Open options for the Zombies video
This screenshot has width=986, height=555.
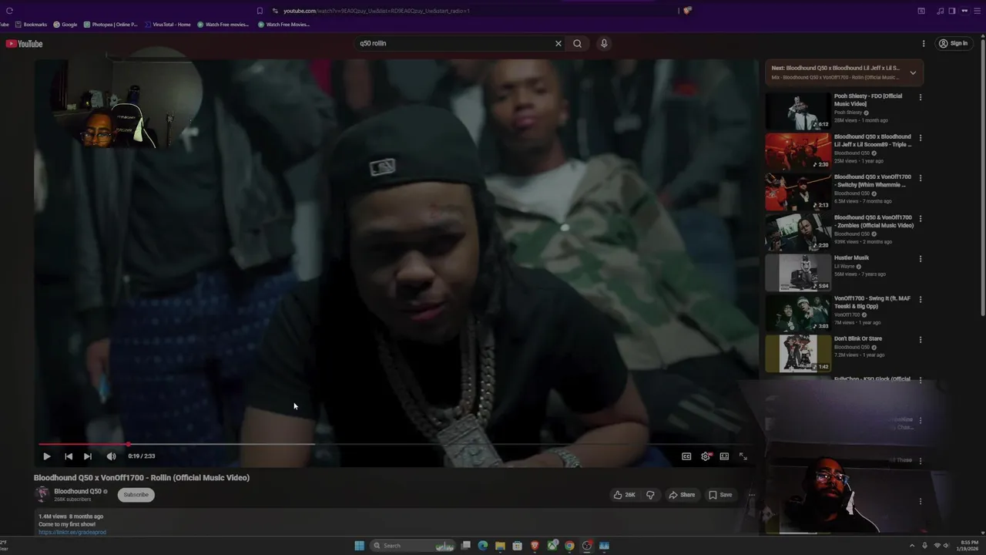coord(920,219)
